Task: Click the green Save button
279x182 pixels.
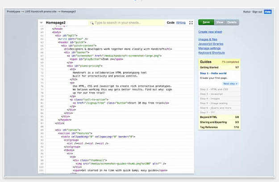Action: click(206, 22)
